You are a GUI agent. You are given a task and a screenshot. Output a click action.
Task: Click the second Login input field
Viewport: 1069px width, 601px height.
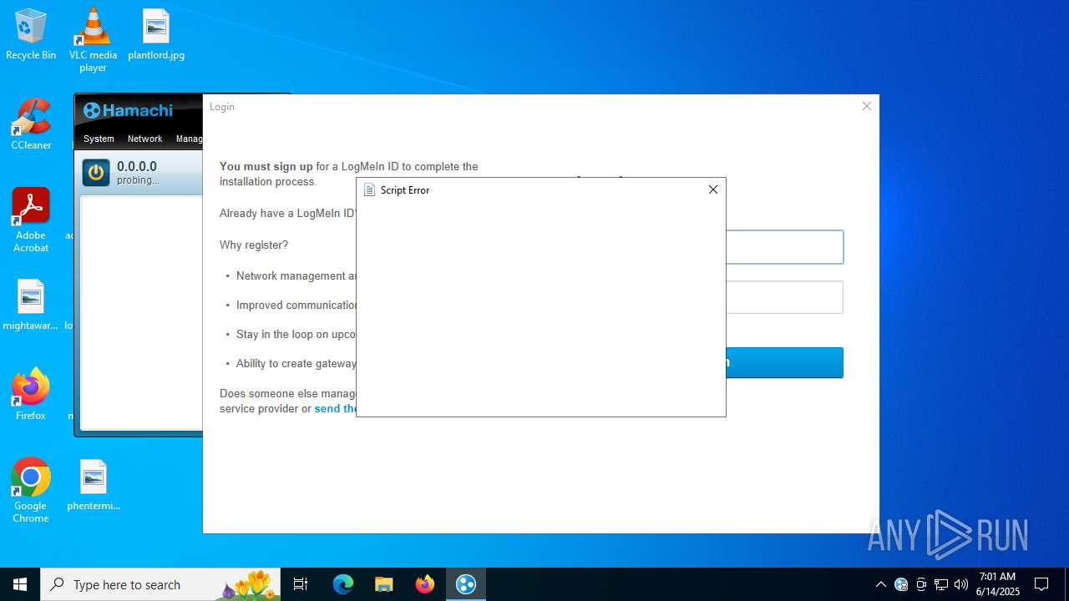tap(784, 297)
